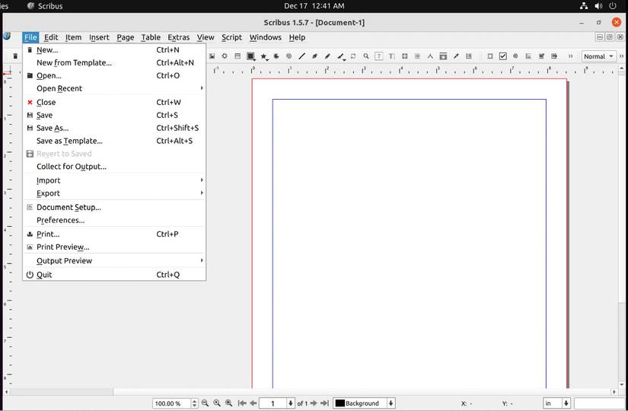Insert a PDF combo box field
The width and height of the screenshot is (628, 411).
[541, 56]
